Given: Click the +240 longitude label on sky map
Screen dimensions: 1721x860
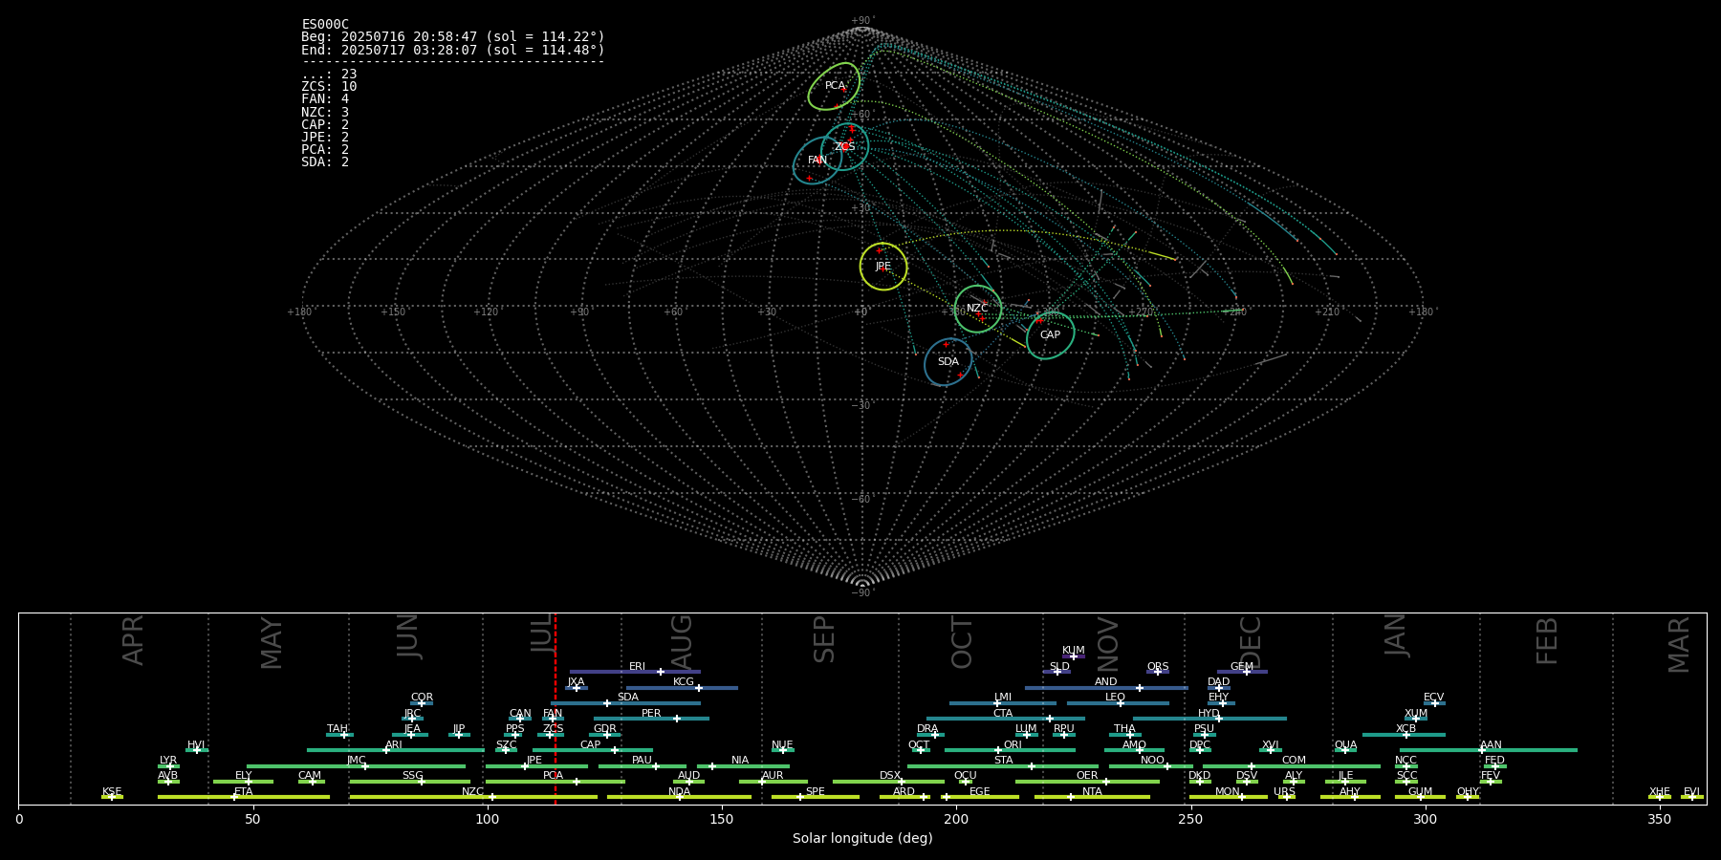Looking at the screenshot, I should (1233, 312).
